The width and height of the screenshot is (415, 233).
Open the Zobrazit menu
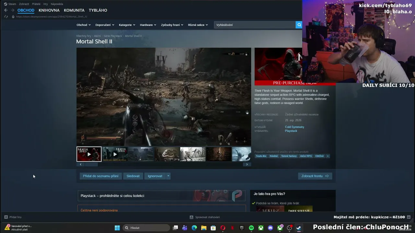click(24, 4)
